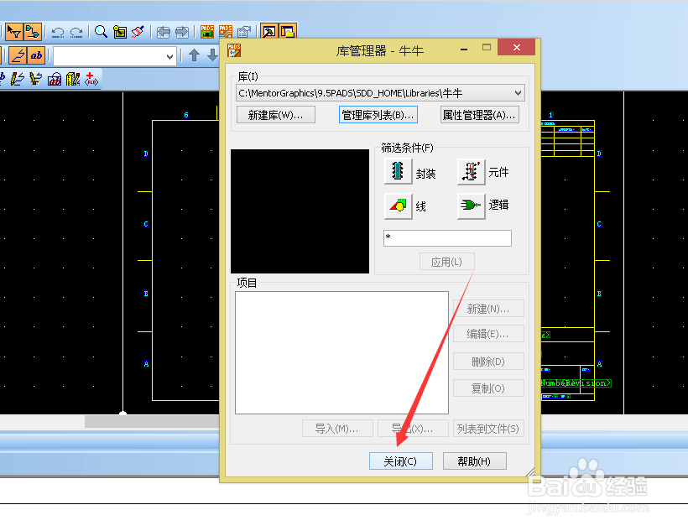Viewport: 688px width, 531px height.
Task: Expand the library path dropdown
Action: pos(518,93)
